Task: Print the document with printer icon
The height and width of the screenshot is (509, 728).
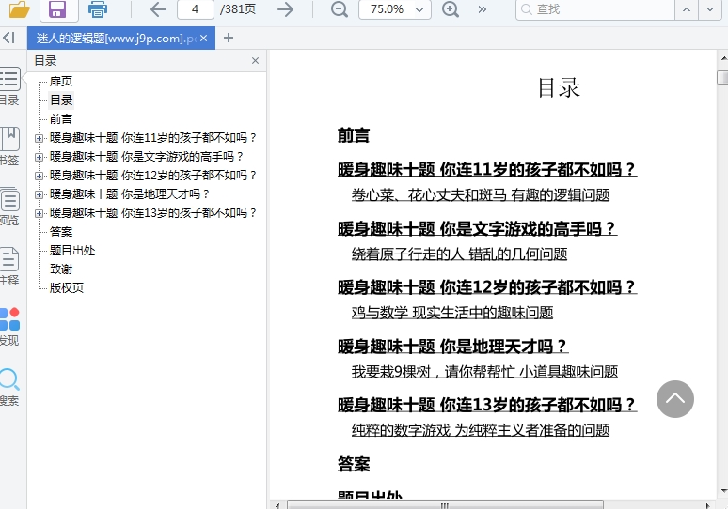Action: pos(98,9)
